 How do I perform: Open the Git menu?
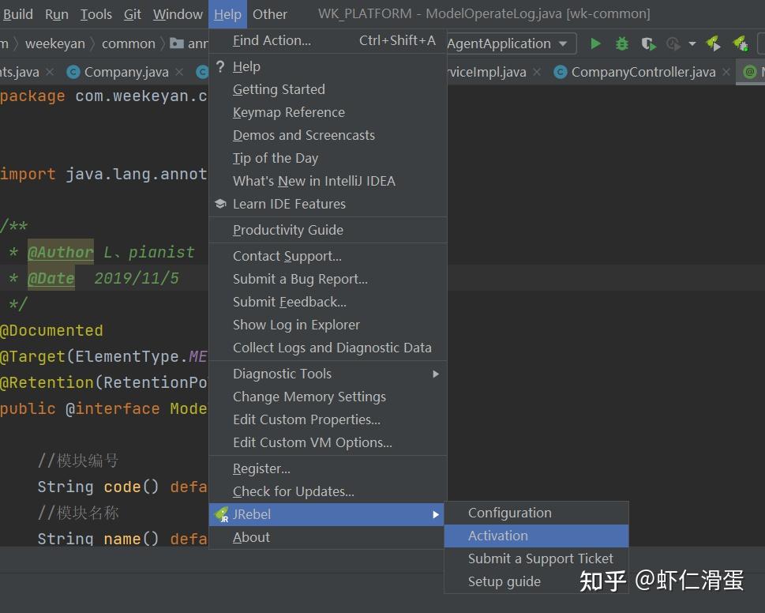[x=132, y=13]
